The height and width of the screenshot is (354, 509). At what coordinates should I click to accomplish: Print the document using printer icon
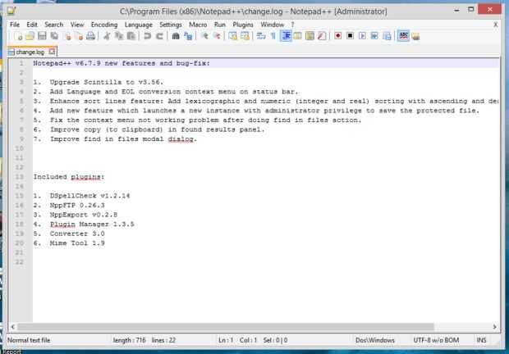point(91,36)
